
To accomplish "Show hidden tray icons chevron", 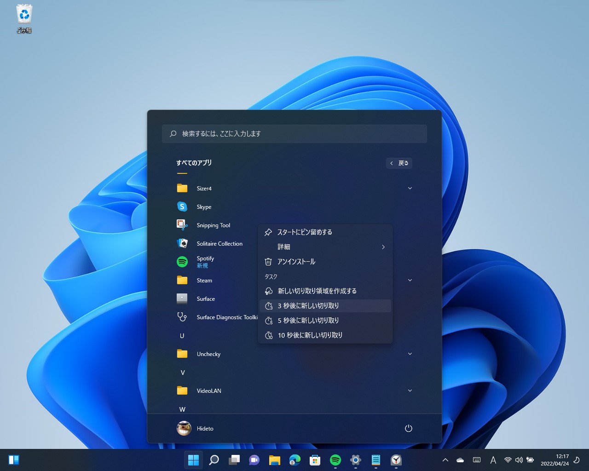I will 445,460.
